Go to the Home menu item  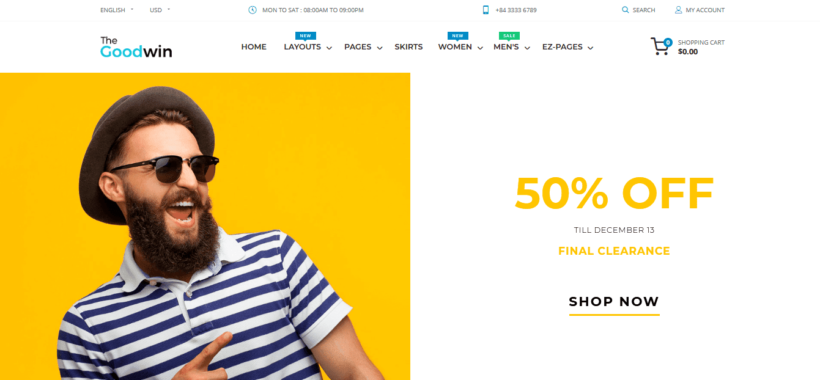click(x=254, y=47)
